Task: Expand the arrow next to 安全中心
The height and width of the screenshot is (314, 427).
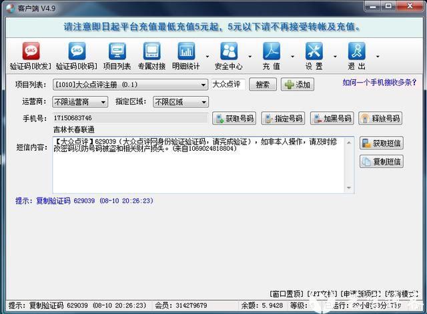Action: coord(250,57)
